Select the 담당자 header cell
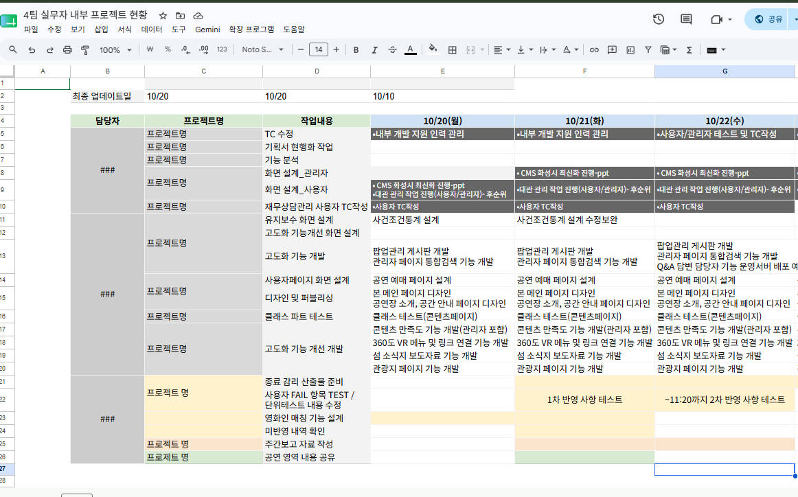 pyautogui.click(x=107, y=121)
